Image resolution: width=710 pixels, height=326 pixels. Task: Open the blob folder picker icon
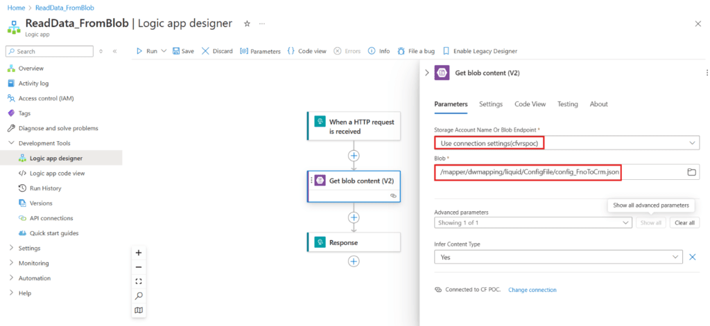691,172
